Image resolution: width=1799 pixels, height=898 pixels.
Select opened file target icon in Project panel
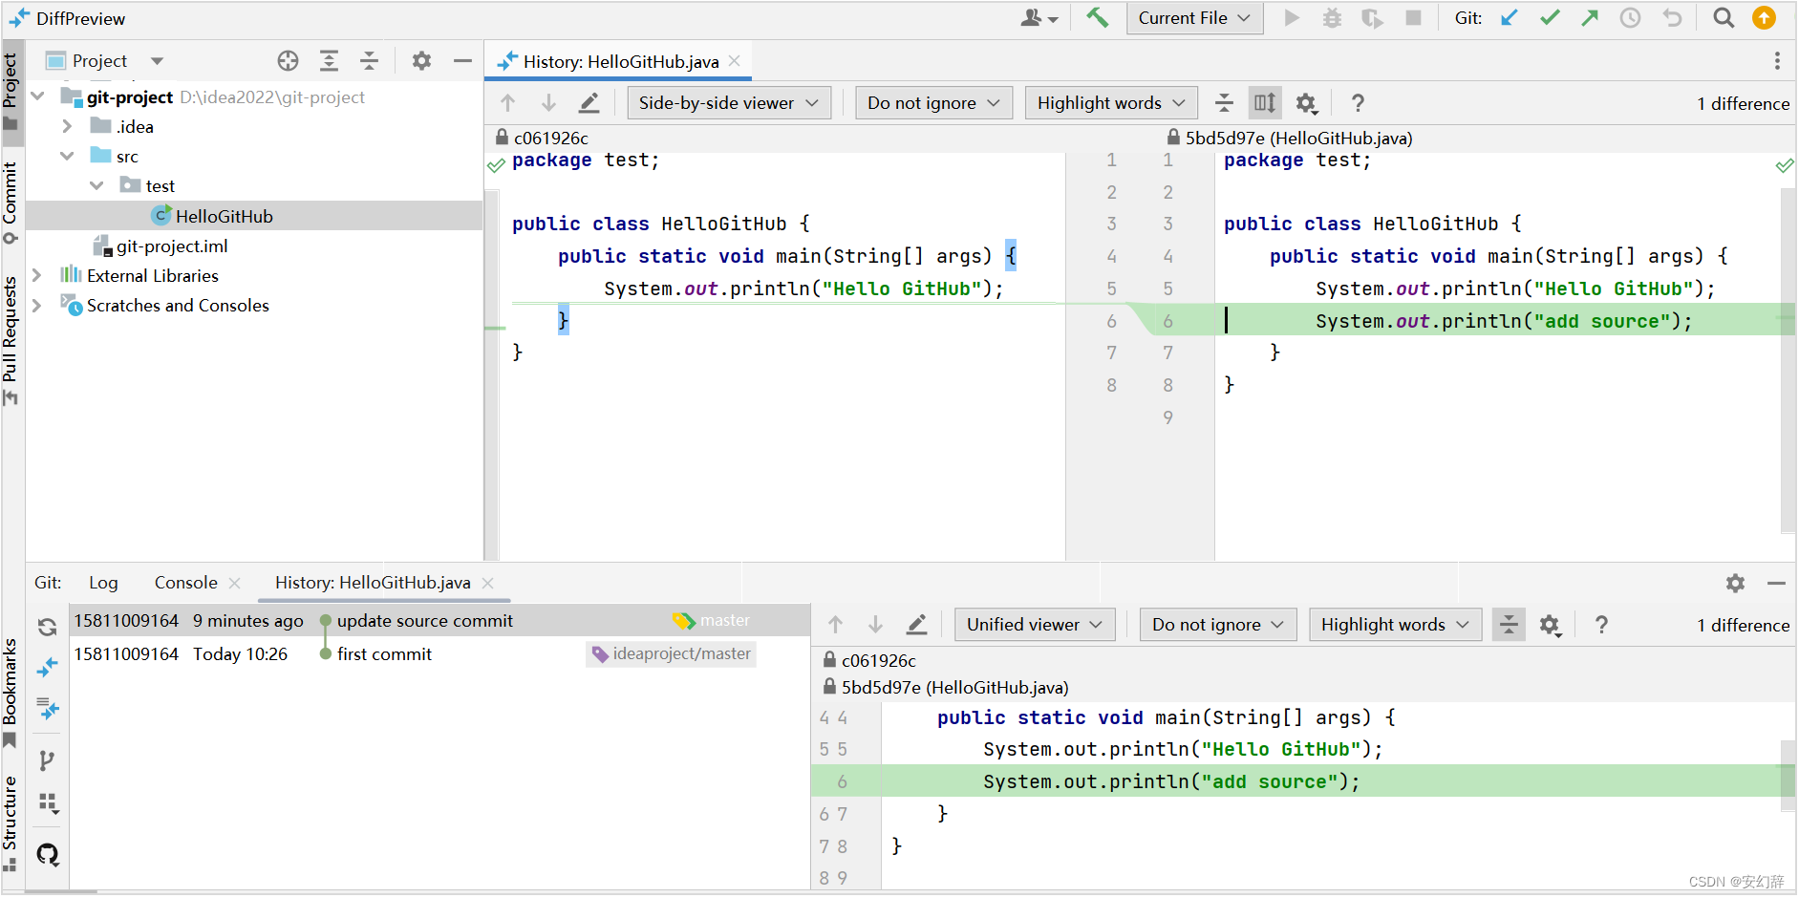click(288, 61)
